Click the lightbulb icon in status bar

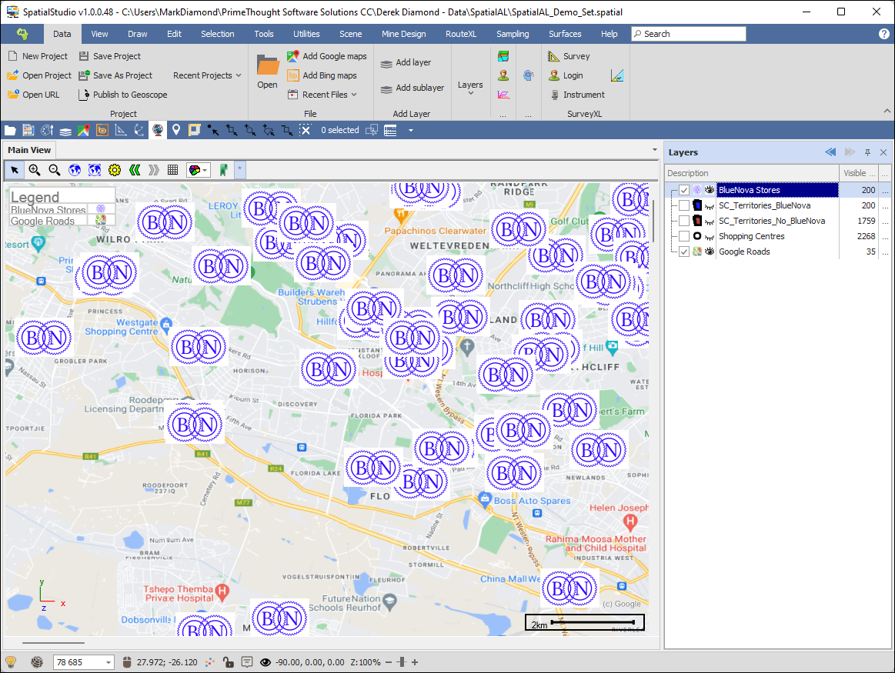[11, 661]
